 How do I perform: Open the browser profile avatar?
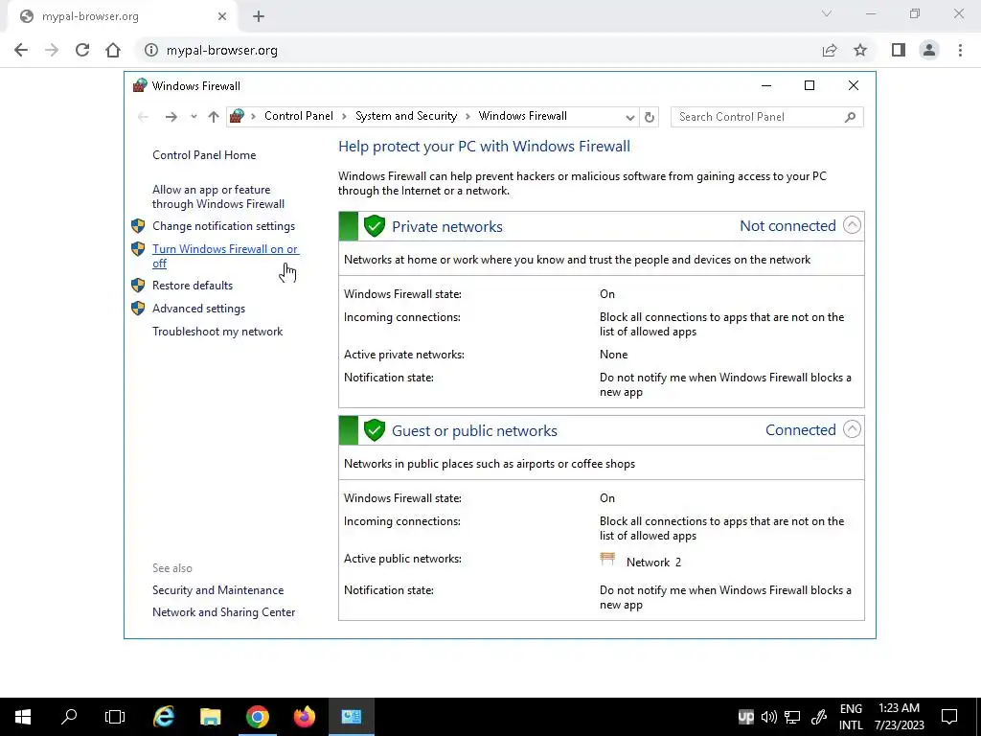(x=929, y=50)
